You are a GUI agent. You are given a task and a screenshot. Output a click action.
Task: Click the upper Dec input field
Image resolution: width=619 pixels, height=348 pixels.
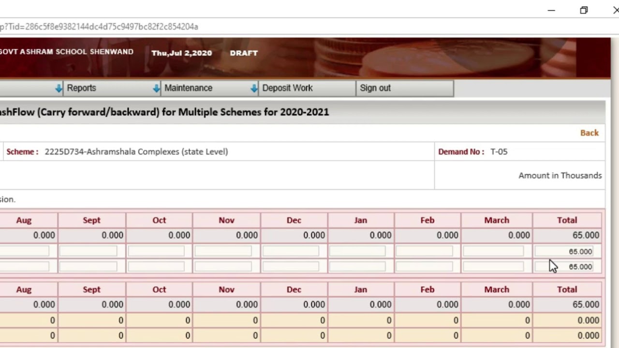coord(290,251)
